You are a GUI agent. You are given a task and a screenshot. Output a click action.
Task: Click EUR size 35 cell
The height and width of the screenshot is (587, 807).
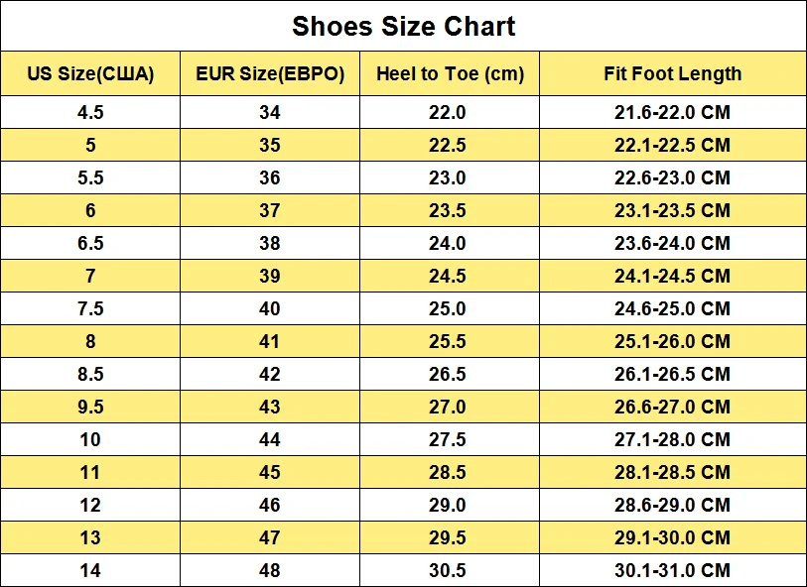coord(270,145)
